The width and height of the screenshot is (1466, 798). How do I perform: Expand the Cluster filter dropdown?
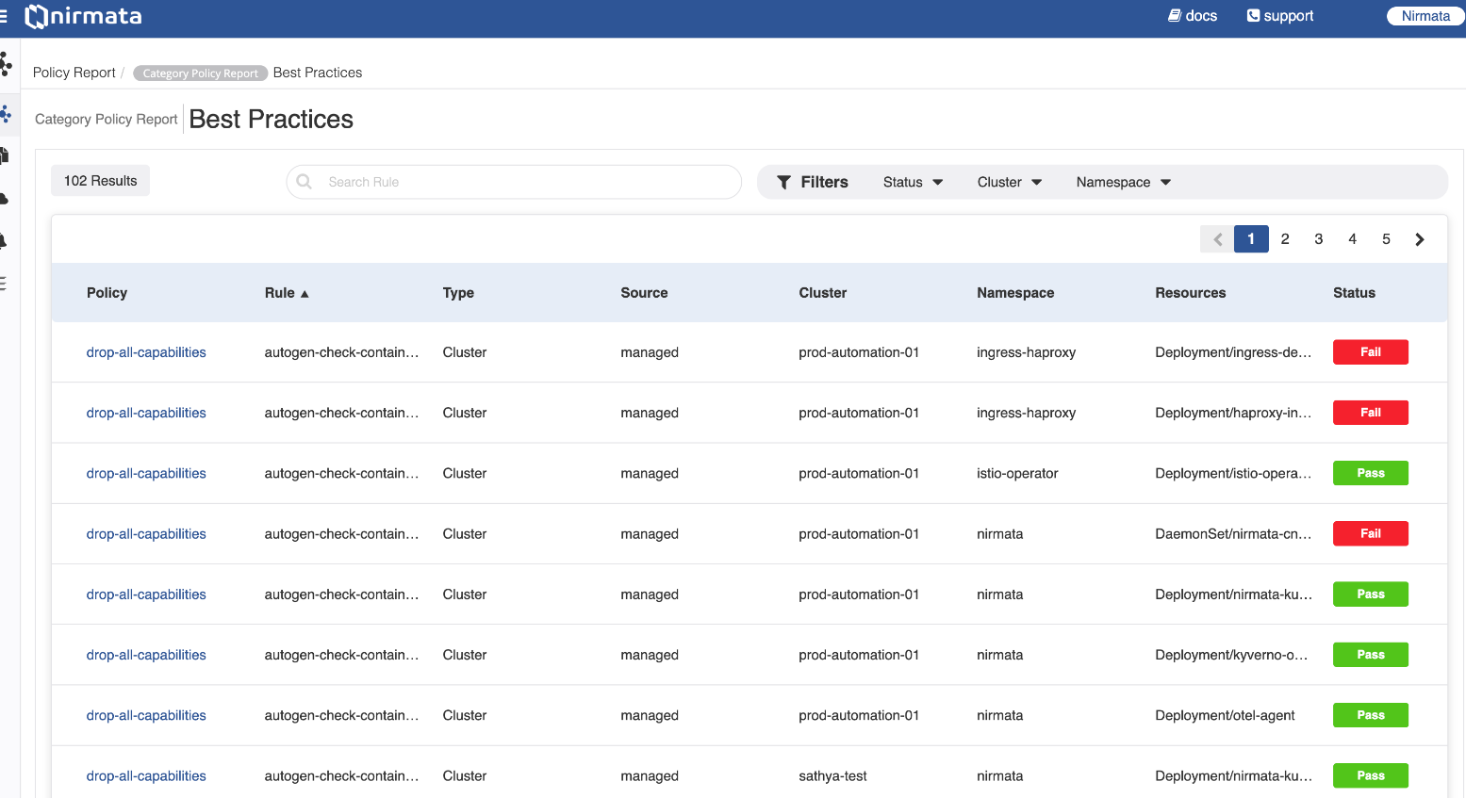pyautogui.click(x=1009, y=183)
